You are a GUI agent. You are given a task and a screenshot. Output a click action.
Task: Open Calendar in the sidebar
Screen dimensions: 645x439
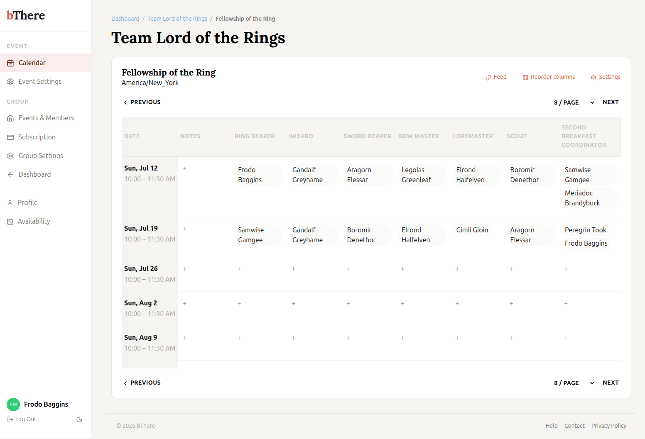(x=45, y=63)
